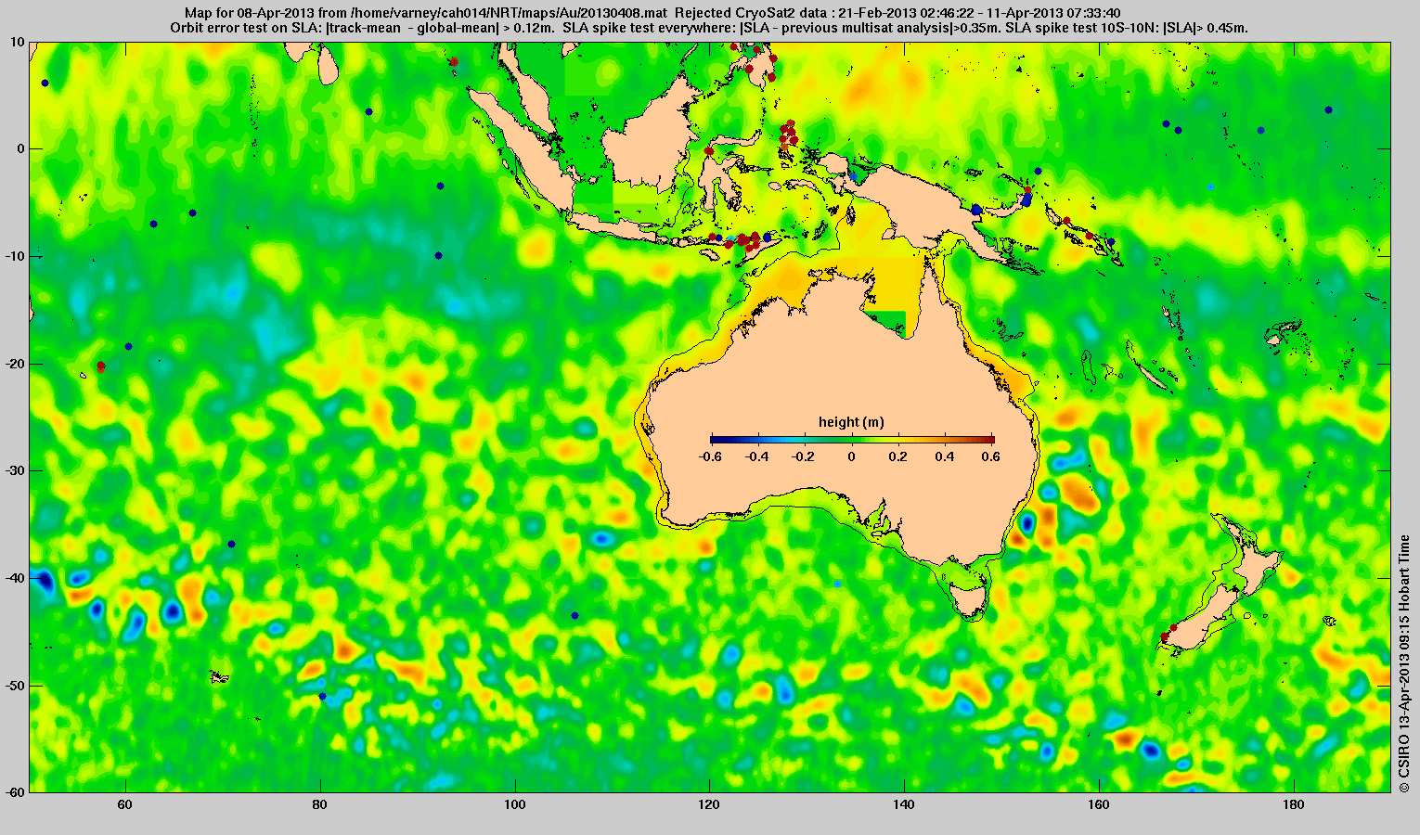Click the 'height (m)' colorbar title
This screenshot has width=1420, height=835.
coord(851,422)
